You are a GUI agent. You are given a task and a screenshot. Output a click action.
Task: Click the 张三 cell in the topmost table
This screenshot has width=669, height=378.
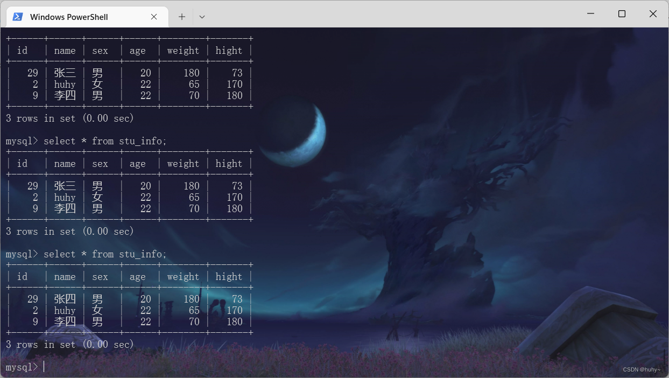65,73
